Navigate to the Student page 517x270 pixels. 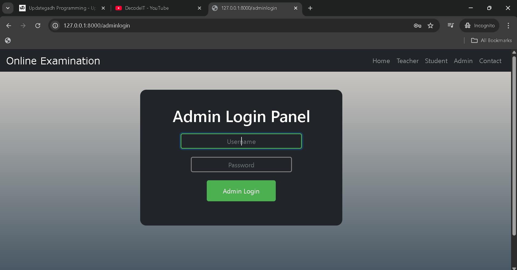pyautogui.click(x=436, y=61)
